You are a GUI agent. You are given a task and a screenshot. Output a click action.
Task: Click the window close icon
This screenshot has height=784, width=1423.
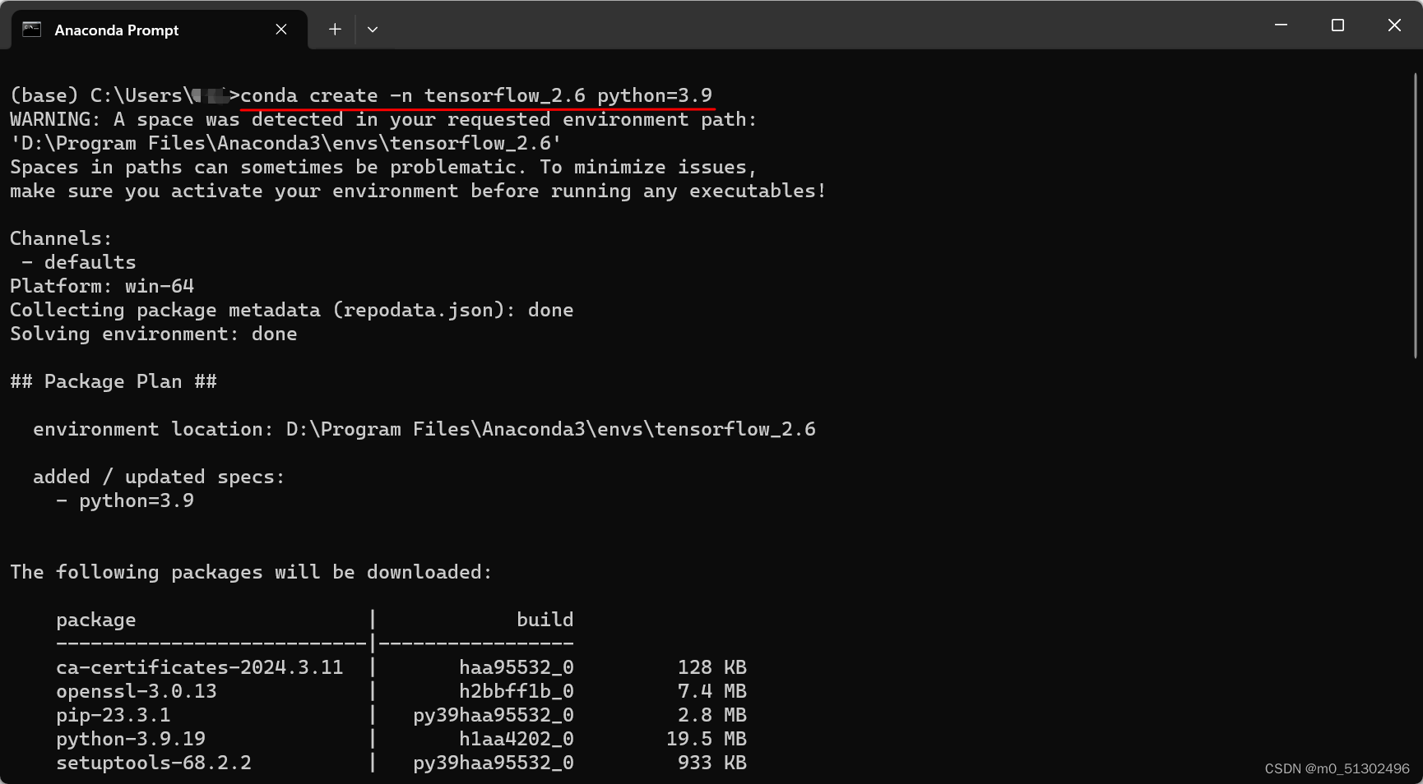click(x=1394, y=25)
